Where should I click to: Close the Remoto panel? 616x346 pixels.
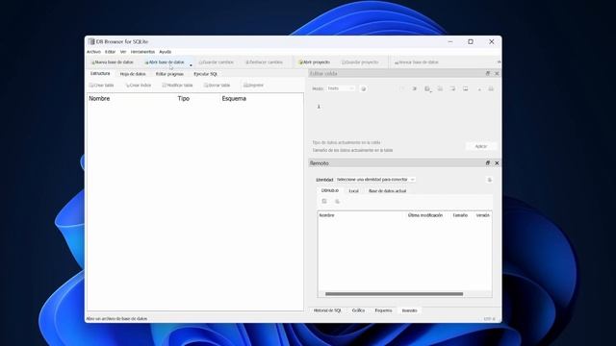pyautogui.click(x=497, y=162)
